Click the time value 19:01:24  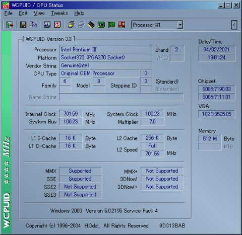pos(217,57)
